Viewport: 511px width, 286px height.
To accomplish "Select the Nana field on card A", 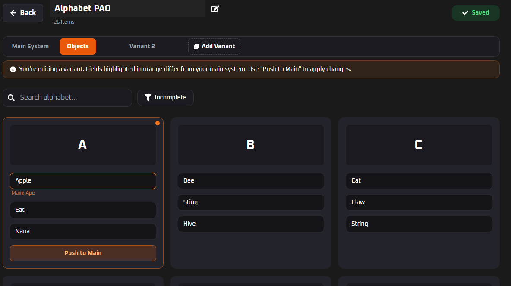I will click(x=83, y=232).
